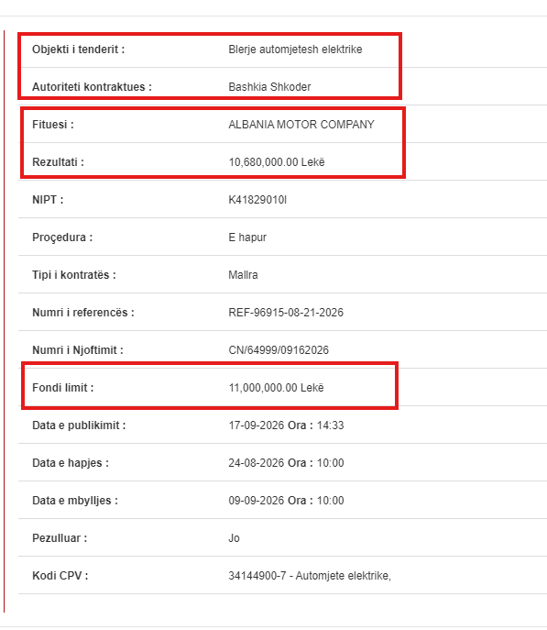
Task: Click the 'Objekti i tenderit' label
Action: click(x=78, y=50)
